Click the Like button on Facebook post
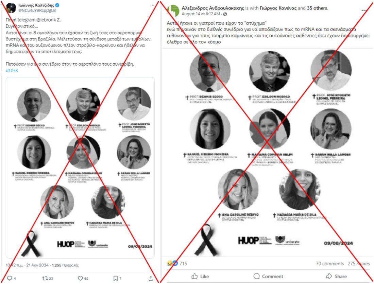 [200, 276]
